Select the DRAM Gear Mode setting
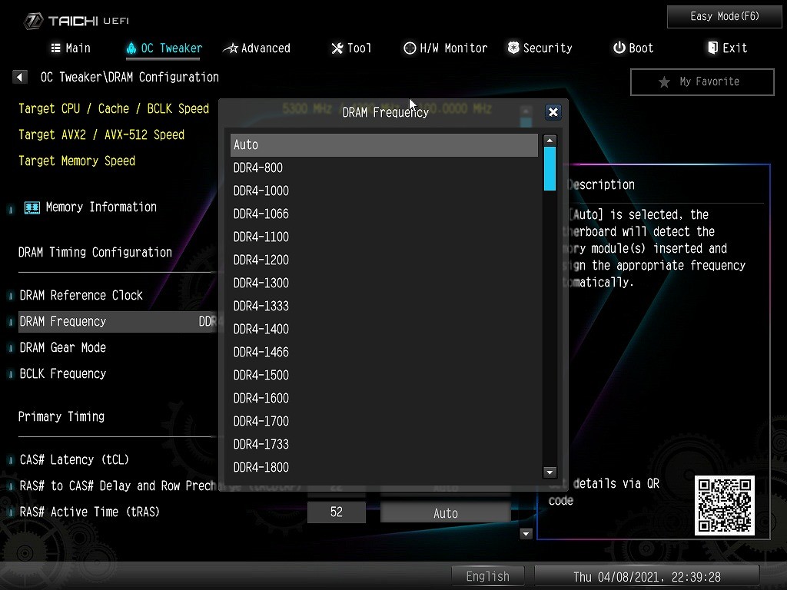787x590 pixels. 63,348
